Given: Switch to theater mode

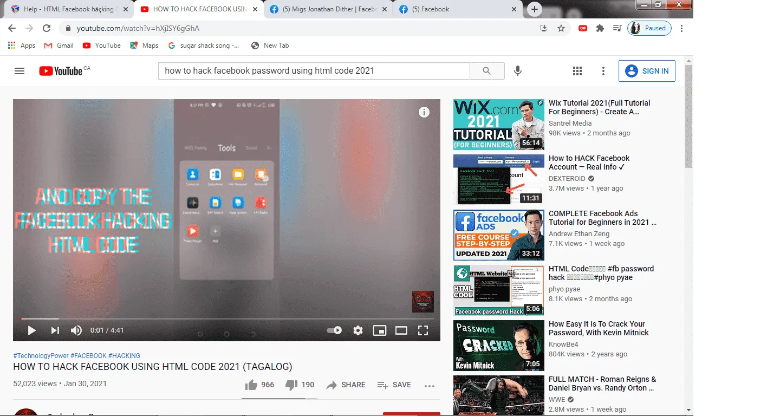Looking at the screenshot, I should [401, 330].
